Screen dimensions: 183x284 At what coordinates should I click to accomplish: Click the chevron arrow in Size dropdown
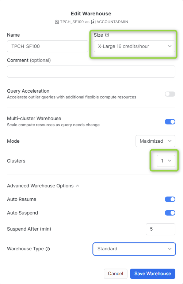pyautogui.click(x=169, y=46)
